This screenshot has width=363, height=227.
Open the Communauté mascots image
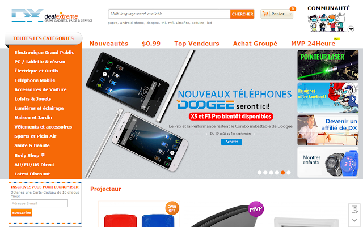click(x=327, y=23)
